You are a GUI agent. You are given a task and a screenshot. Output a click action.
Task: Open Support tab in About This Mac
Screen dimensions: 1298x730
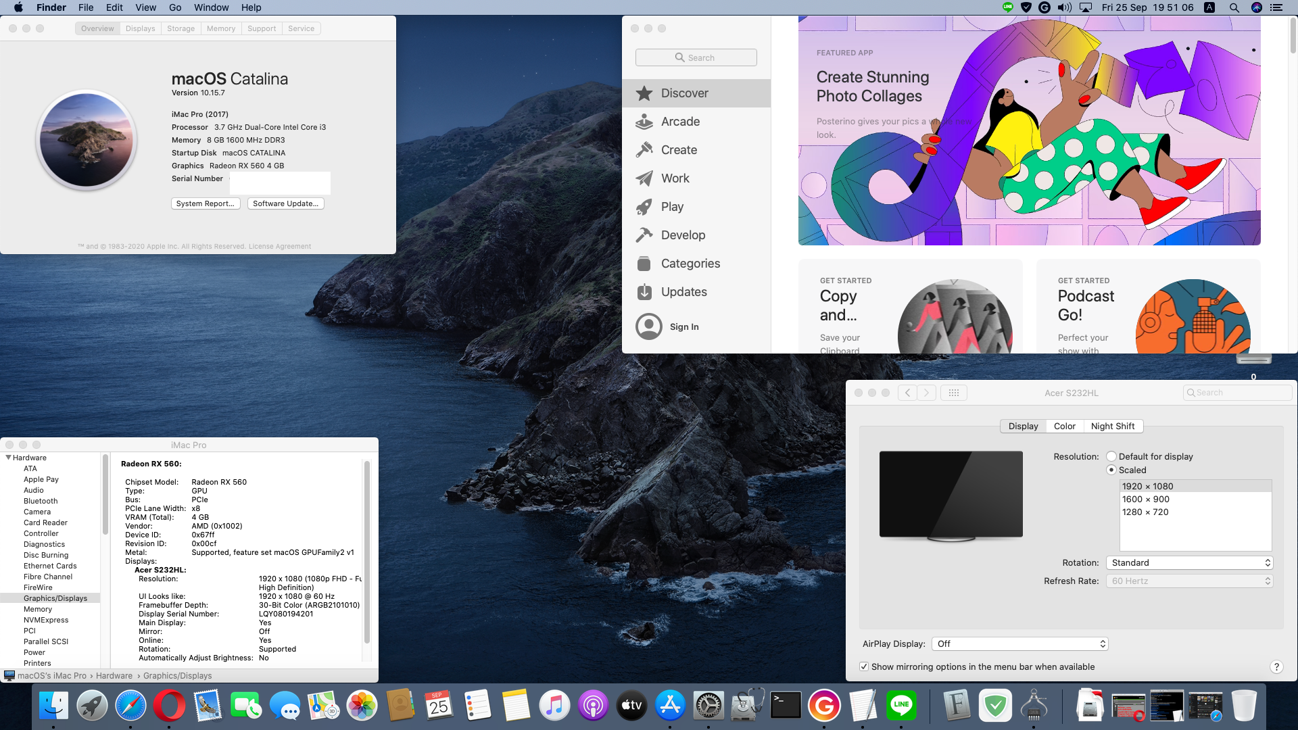click(262, 28)
